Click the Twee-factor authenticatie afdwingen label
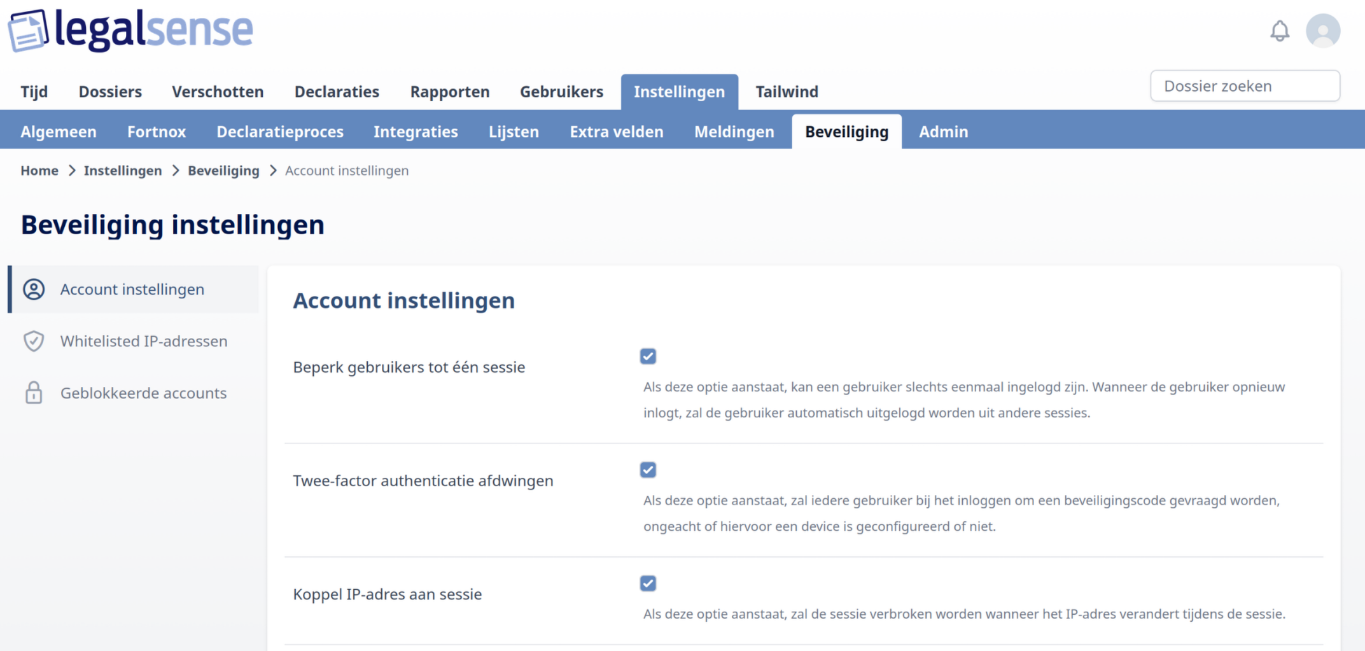This screenshot has width=1365, height=651. (x=423, y=480)
